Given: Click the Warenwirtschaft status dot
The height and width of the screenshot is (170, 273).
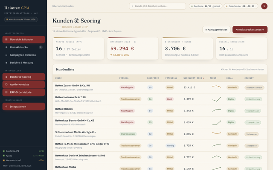Looking at the screenshot, I should pyautogui.click(x=4, y=160).
